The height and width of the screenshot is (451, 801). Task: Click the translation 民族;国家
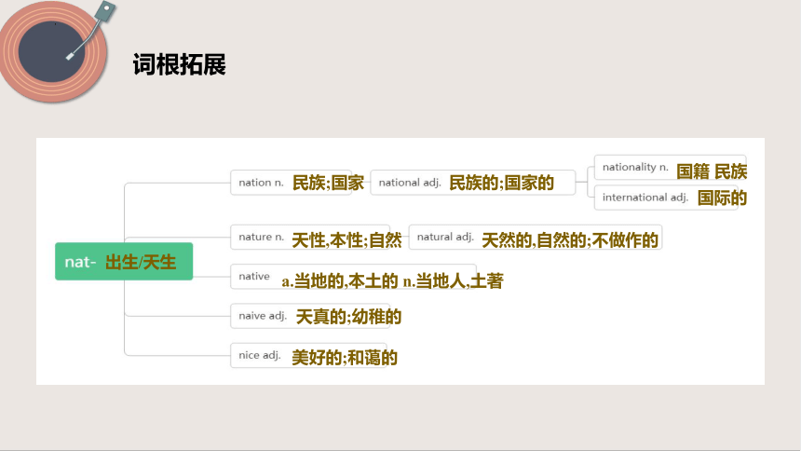(x=328, y=183)
